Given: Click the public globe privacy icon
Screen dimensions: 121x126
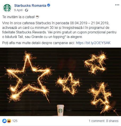Looking at the screenshot, I should [27, 10].
